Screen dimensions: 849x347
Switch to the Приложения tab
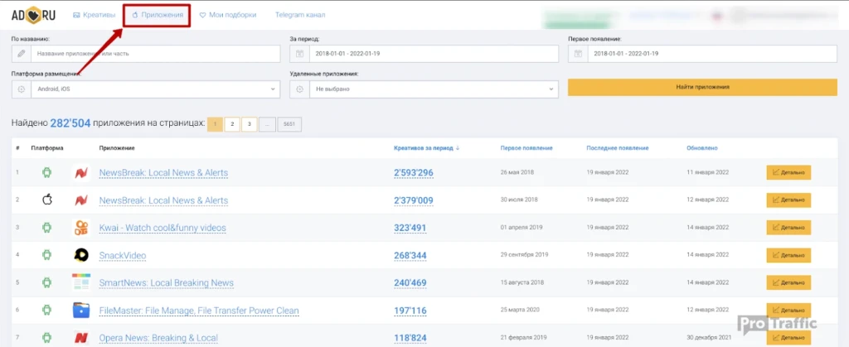click(158, 15)
